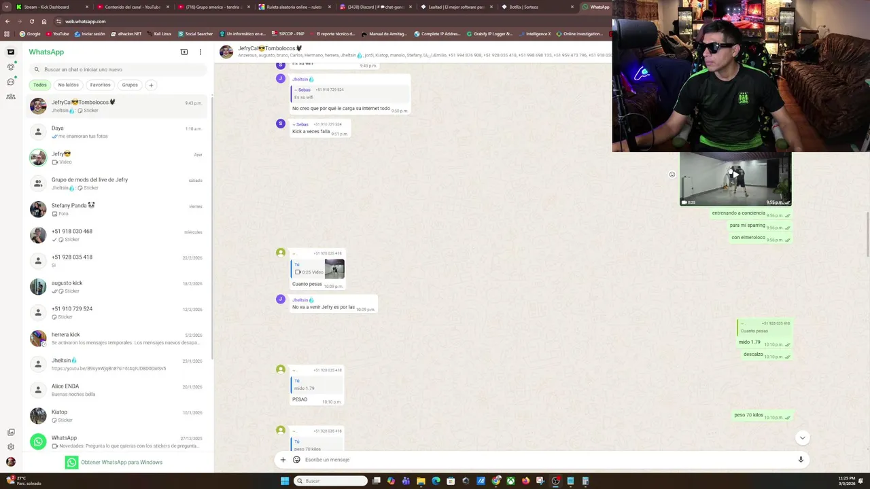Open your profile picture in sidebar
Viewport: 870px width, 489px height.
coord(11,462)
